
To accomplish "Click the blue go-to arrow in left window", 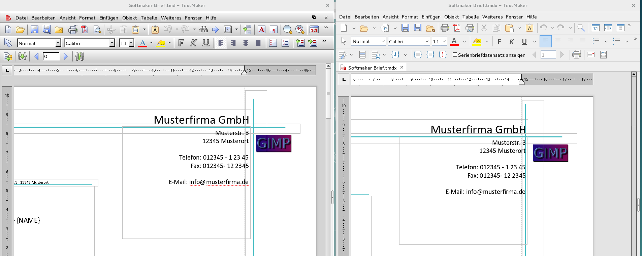I will pos(216,30).
